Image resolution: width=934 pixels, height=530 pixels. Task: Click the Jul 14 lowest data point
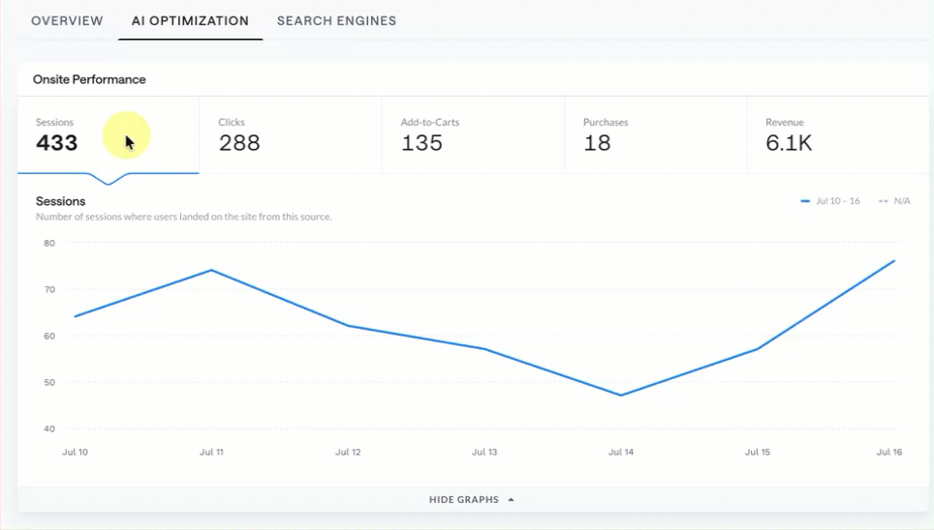[621, 395]
